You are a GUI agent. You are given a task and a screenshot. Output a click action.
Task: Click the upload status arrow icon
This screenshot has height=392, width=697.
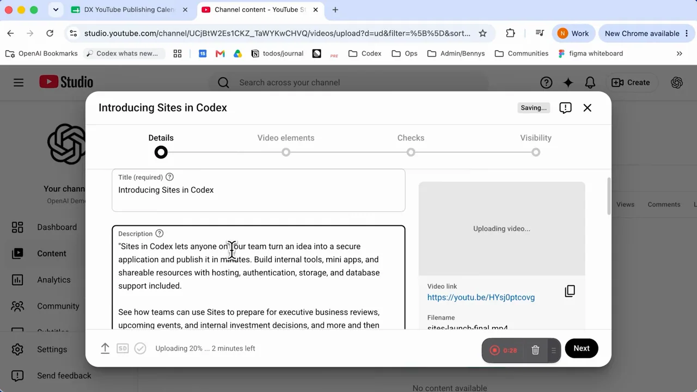coord(105,348)
